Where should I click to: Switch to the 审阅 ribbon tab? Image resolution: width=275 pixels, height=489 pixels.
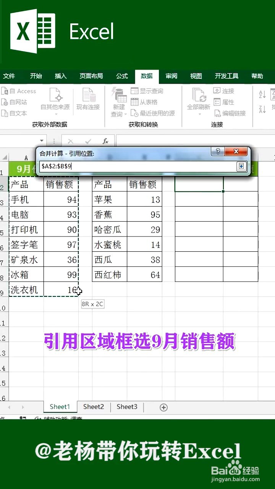pos(171,76)
